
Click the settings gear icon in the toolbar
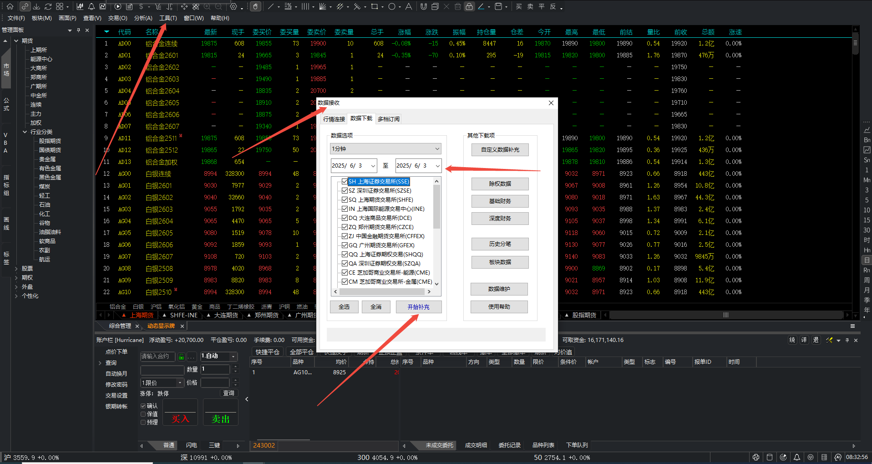point(233,6)
